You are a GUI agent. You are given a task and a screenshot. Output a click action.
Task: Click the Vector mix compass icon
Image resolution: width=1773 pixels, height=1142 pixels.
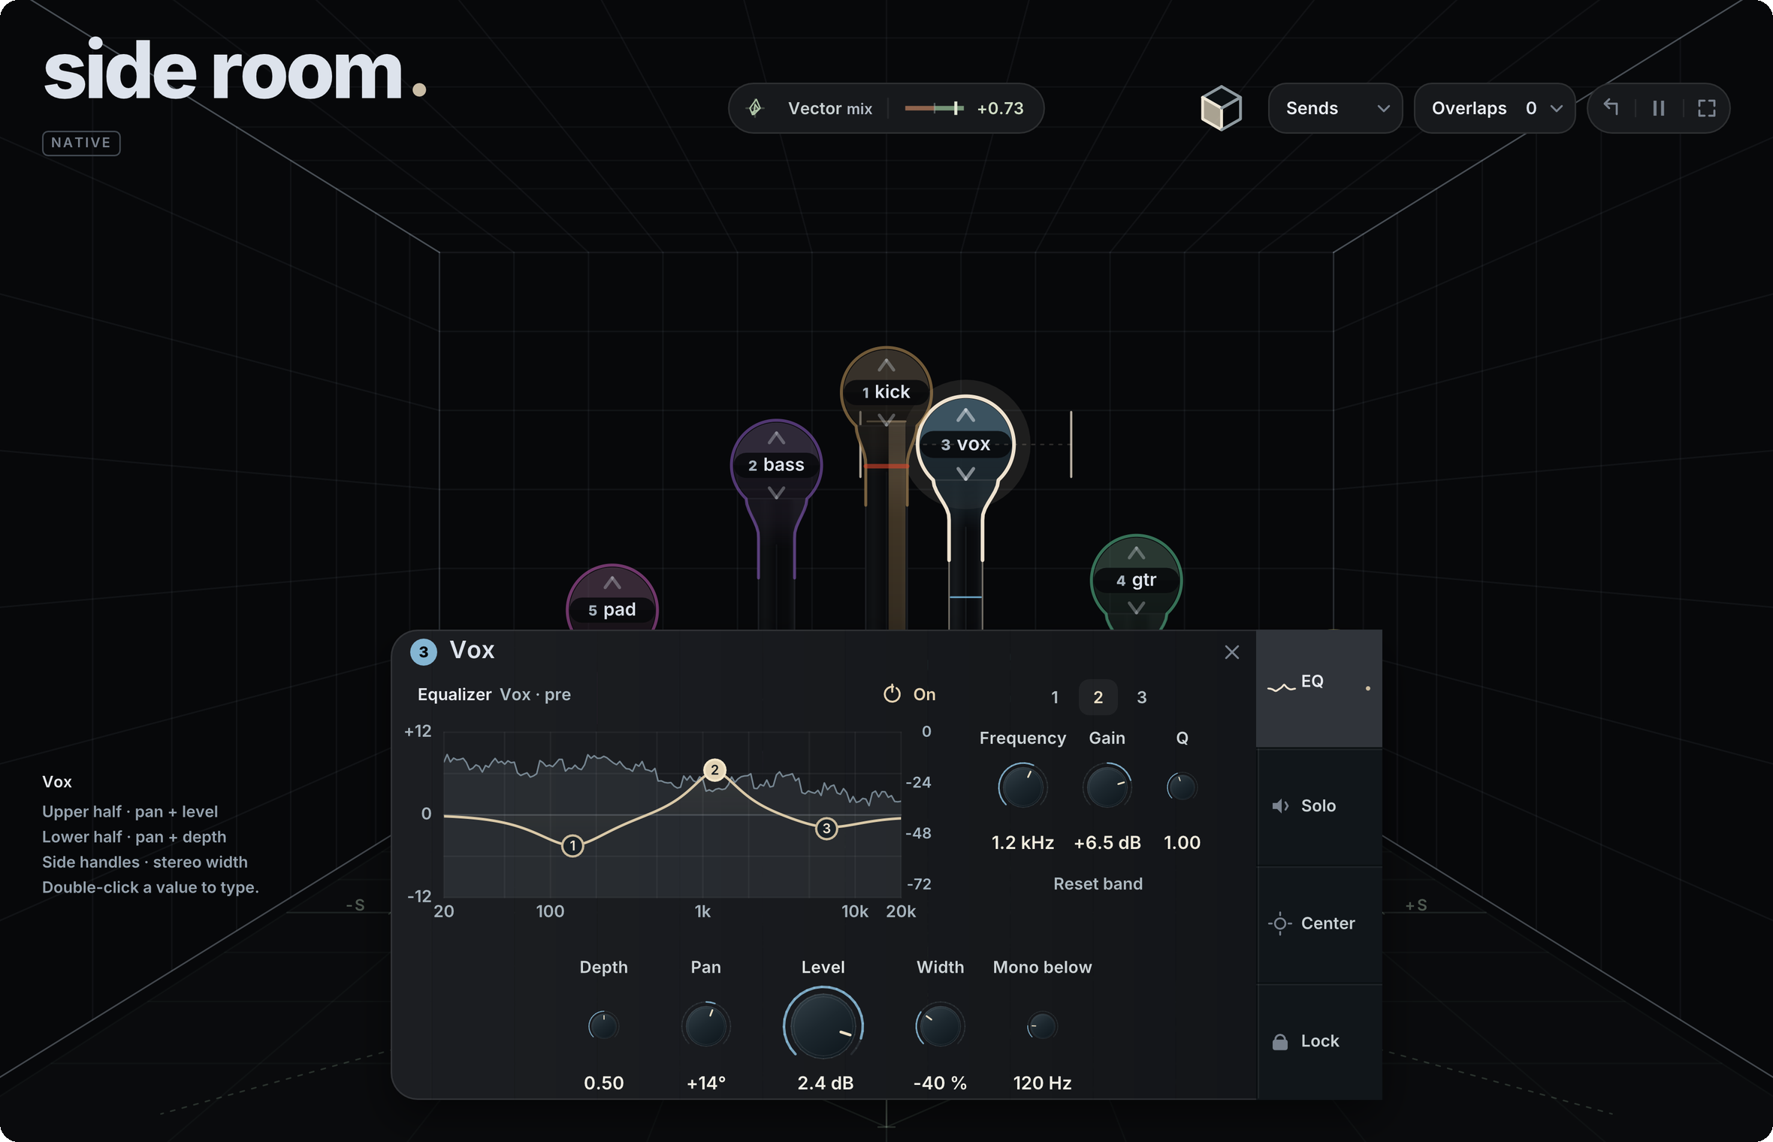coord(756,108)
